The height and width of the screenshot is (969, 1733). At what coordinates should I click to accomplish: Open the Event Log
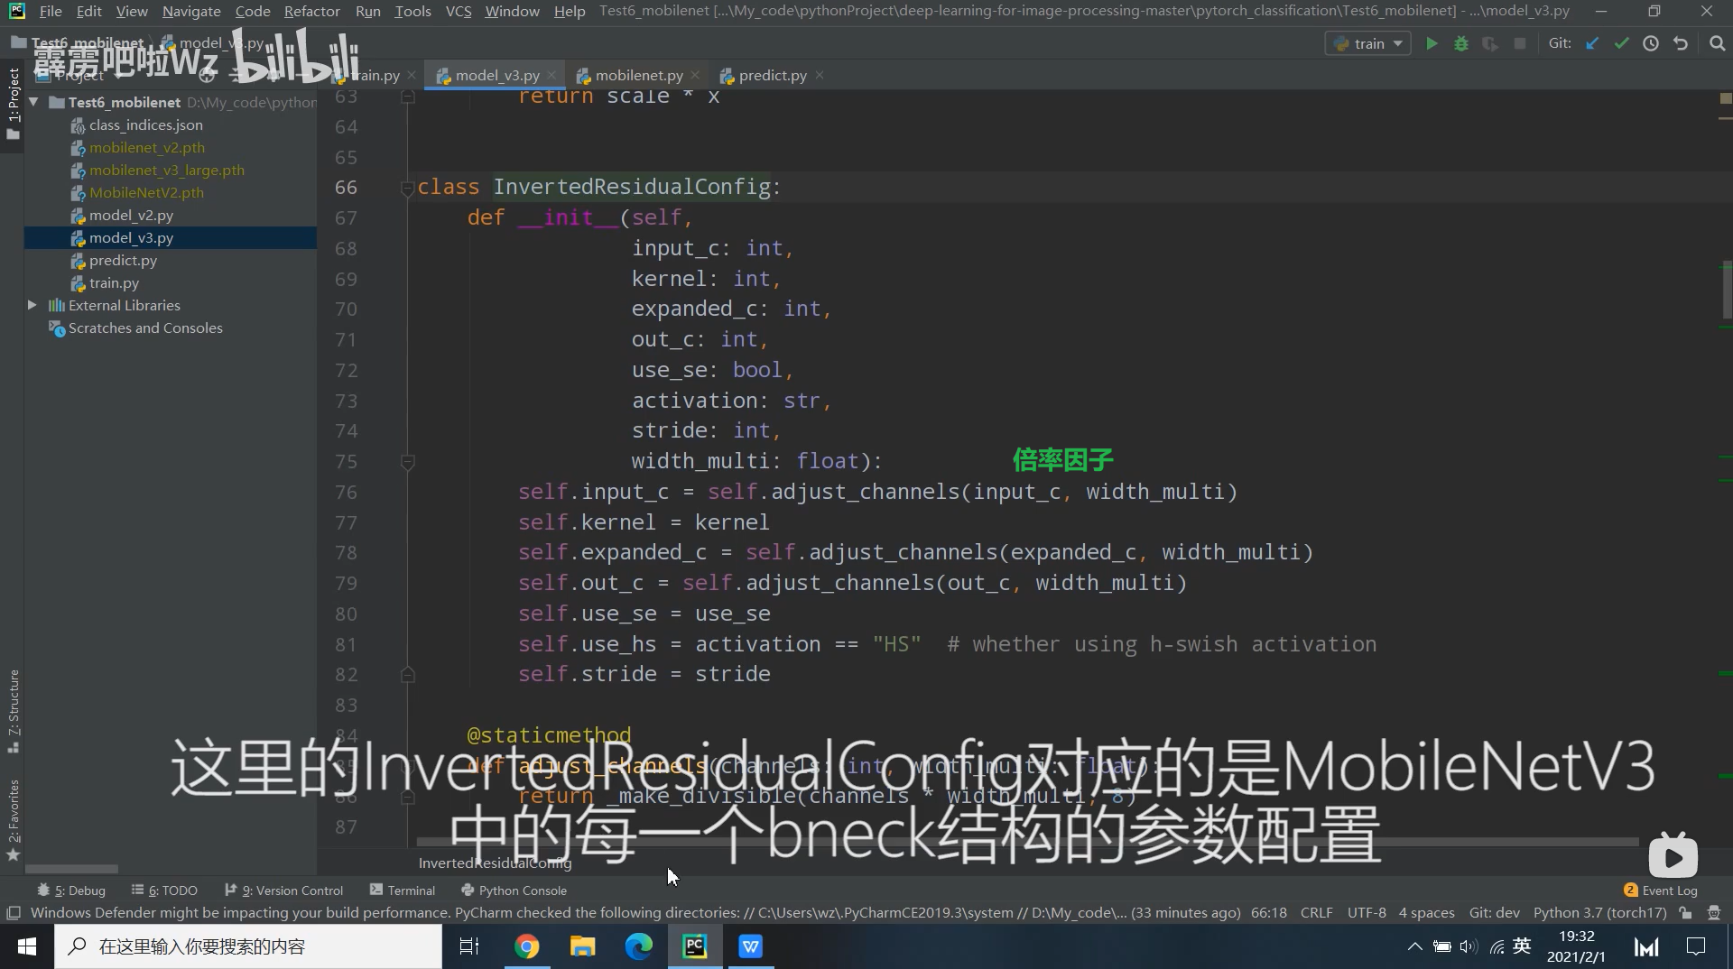point(1669,891)
